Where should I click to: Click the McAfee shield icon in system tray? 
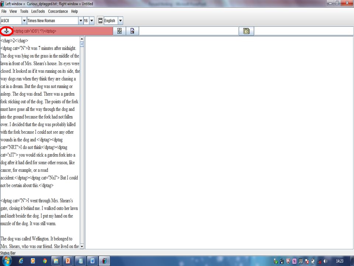pos(288,261)
